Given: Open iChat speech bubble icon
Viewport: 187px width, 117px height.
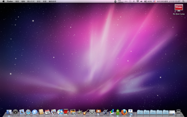Looking at the screenshot, I should tap(34, 112).
